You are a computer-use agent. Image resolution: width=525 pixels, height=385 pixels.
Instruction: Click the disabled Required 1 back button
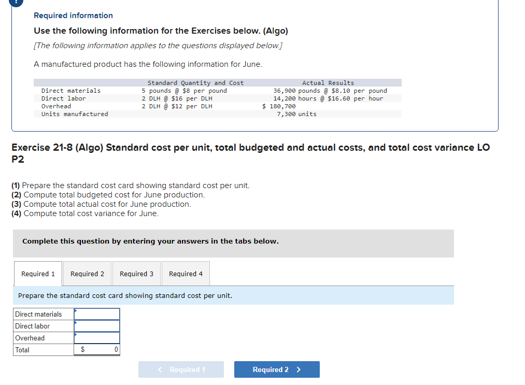[x=181, y=369]
